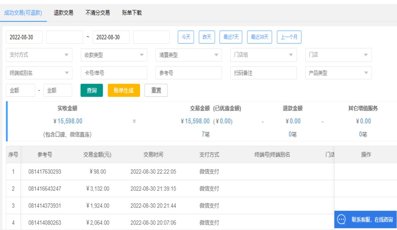397x230 pixels.
Task: Click the 重置 reset button
Action: coord(156,90)
